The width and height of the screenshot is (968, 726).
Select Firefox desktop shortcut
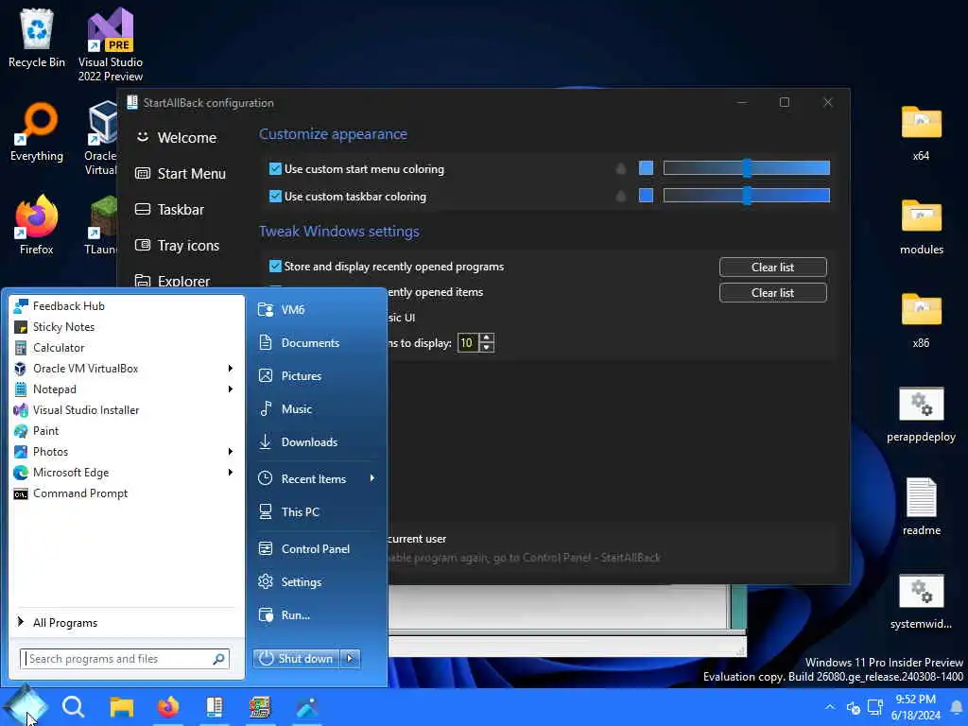click(37, 225)
